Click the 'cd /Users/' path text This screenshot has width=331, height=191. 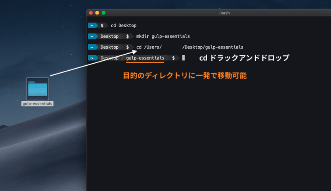click(149, 47)
